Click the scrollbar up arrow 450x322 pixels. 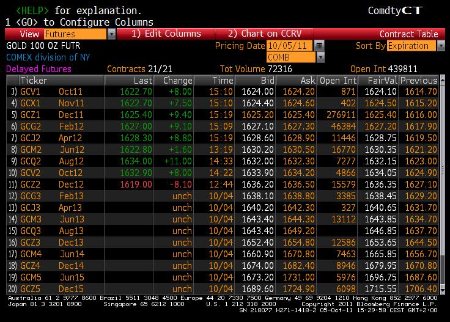[442, 79]
